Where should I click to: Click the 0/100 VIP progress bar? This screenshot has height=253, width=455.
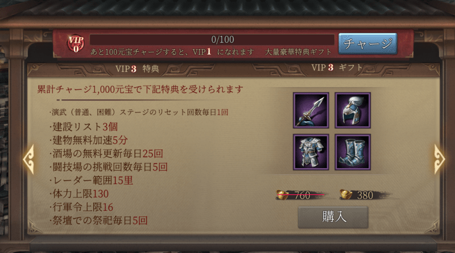212,39
